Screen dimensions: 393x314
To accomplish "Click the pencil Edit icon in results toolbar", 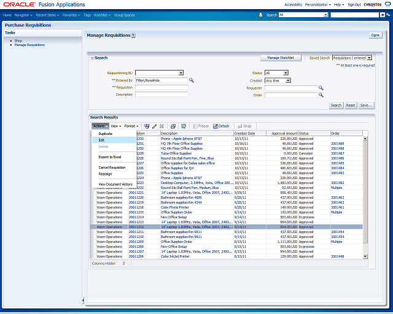I will click(154, 126).
